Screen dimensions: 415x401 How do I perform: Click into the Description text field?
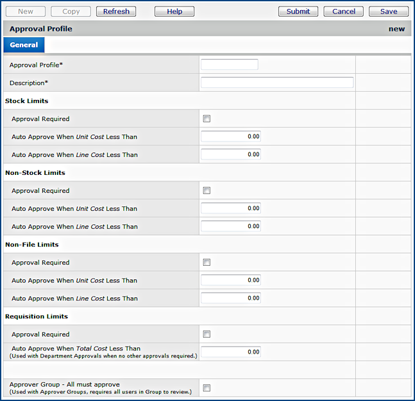276,83
